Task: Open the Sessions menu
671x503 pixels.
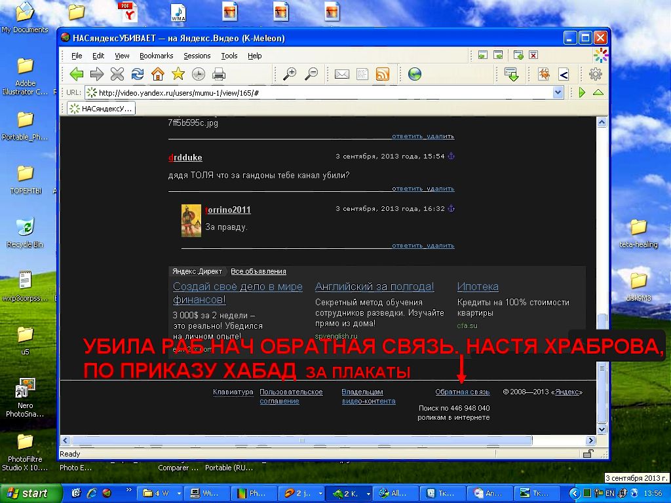Action: pos(197,56)
